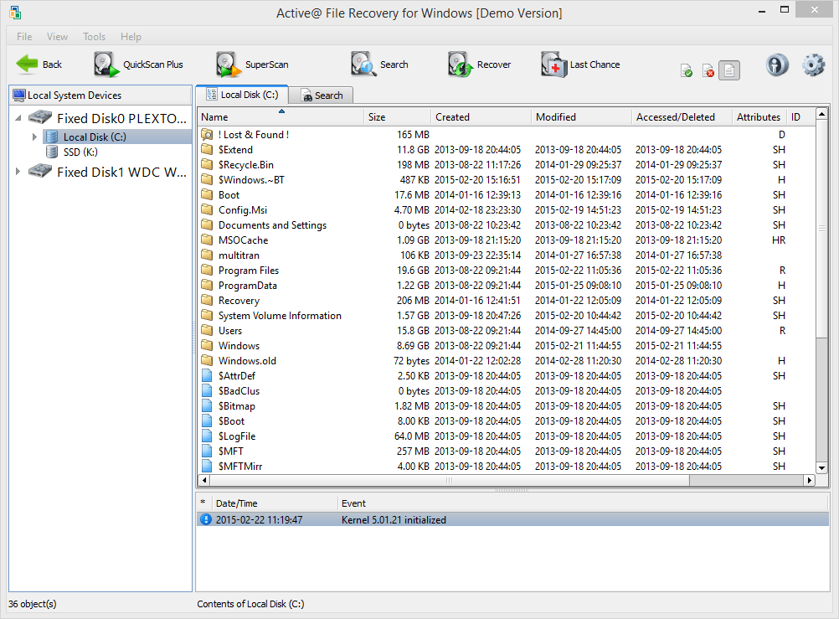Click the ! Lost & Found ! folder icon
The height and width of the screenshot is (619, 839).
pos(207,134)
